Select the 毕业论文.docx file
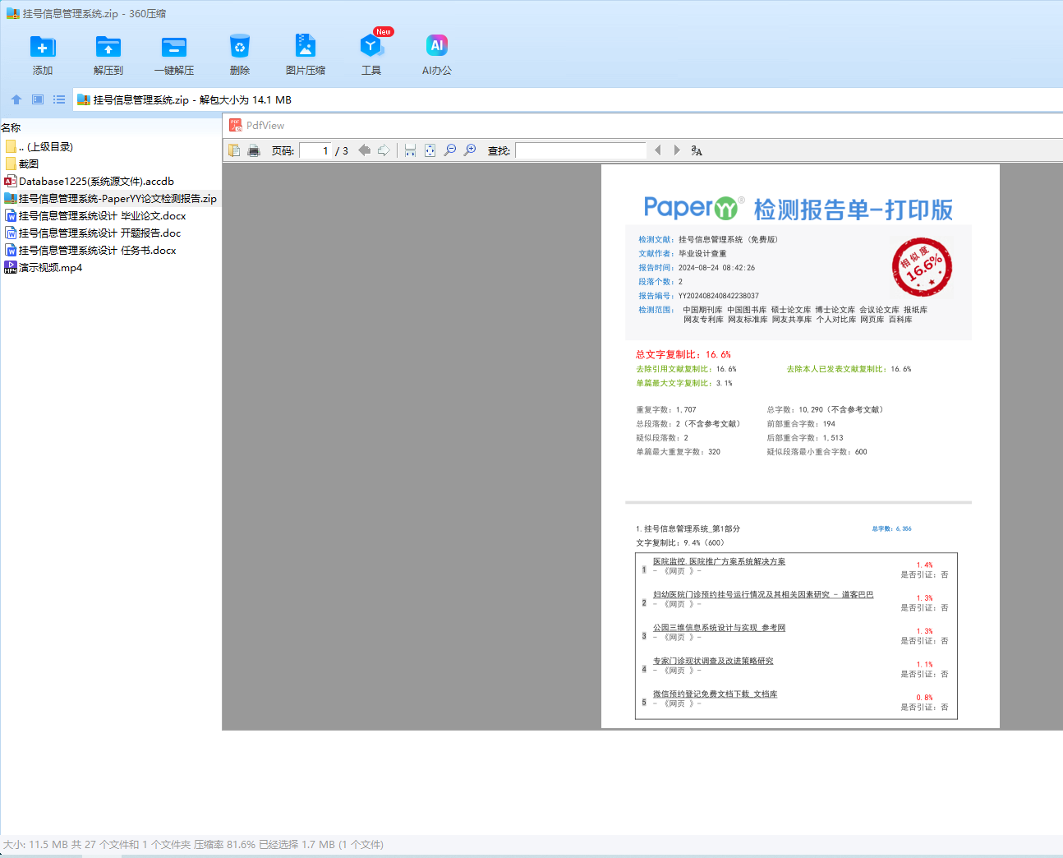The height and width of the screenshot is (858, 1063). click(95, 215)
